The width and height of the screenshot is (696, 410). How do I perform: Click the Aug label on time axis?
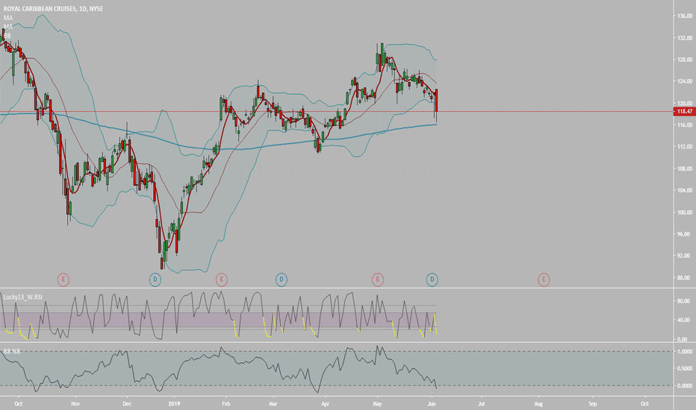[538, 404]
